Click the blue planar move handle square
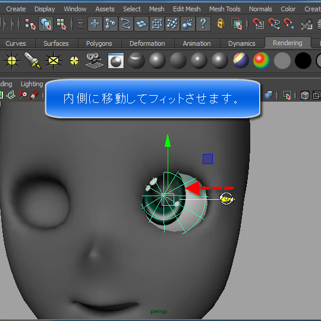321x321 pixels. point(207,159)
